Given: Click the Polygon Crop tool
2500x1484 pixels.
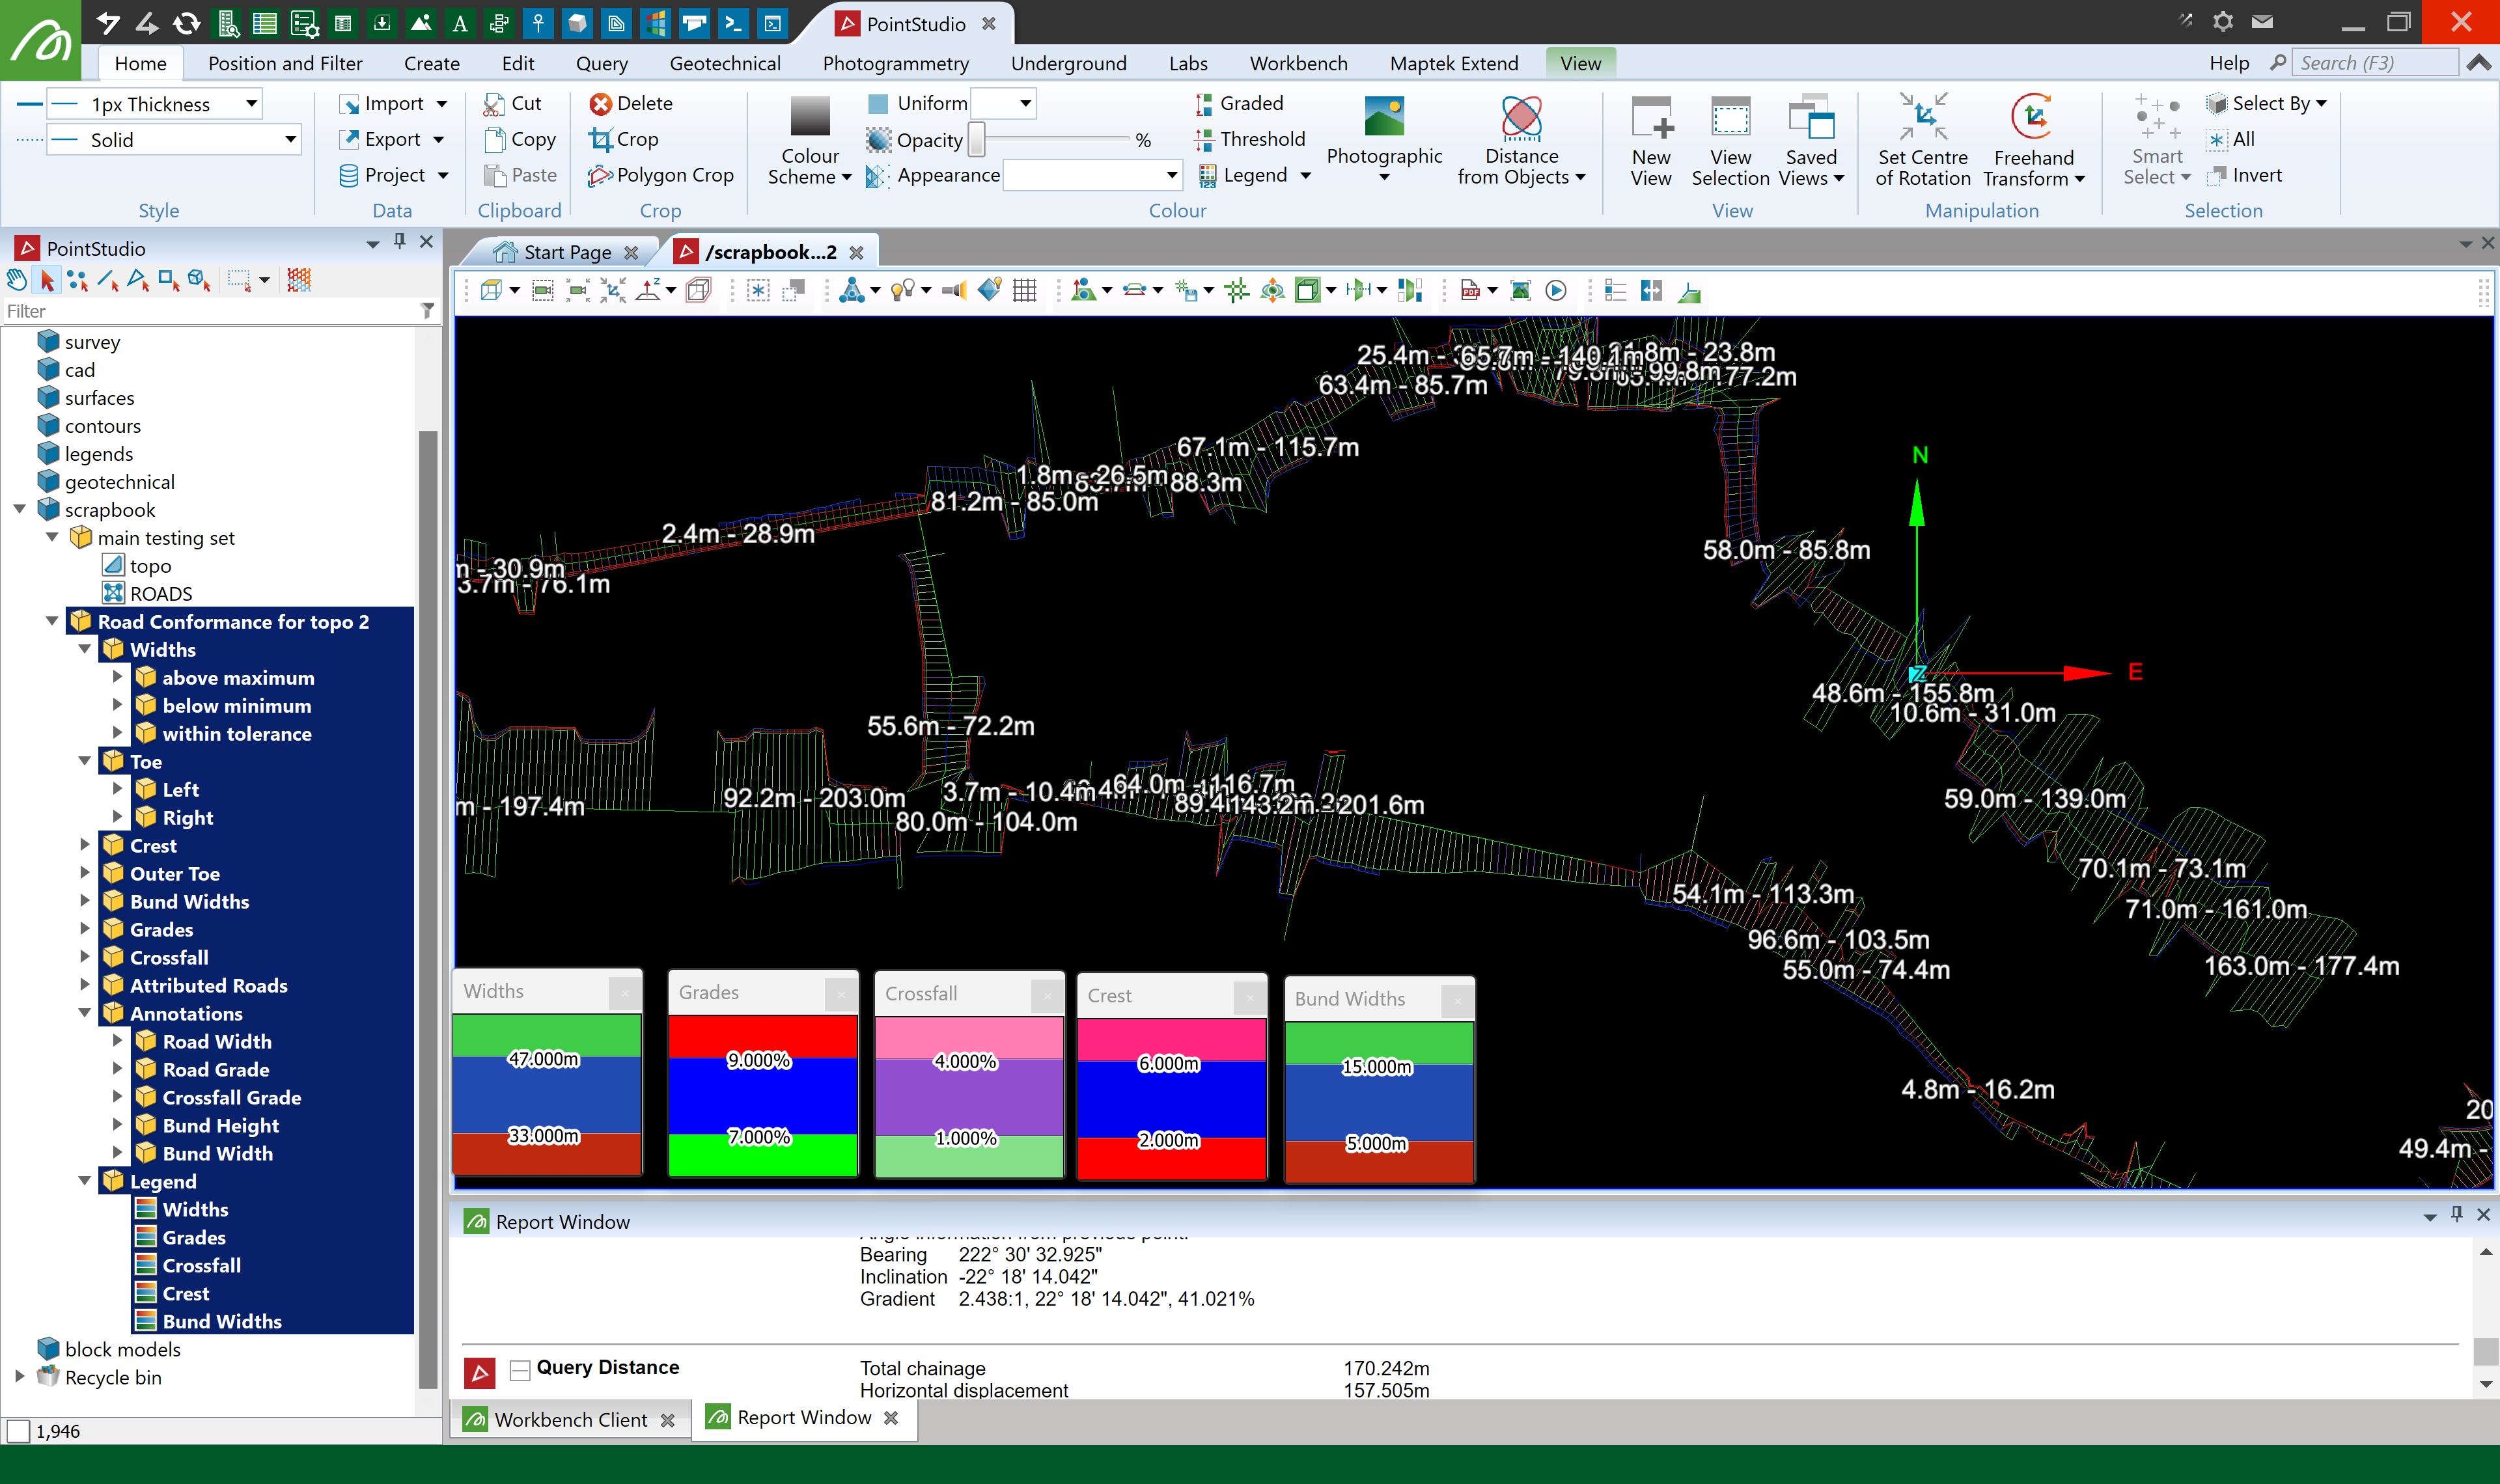Looking at the screenshot, I should pyautogui.click(x=661, y=175).
